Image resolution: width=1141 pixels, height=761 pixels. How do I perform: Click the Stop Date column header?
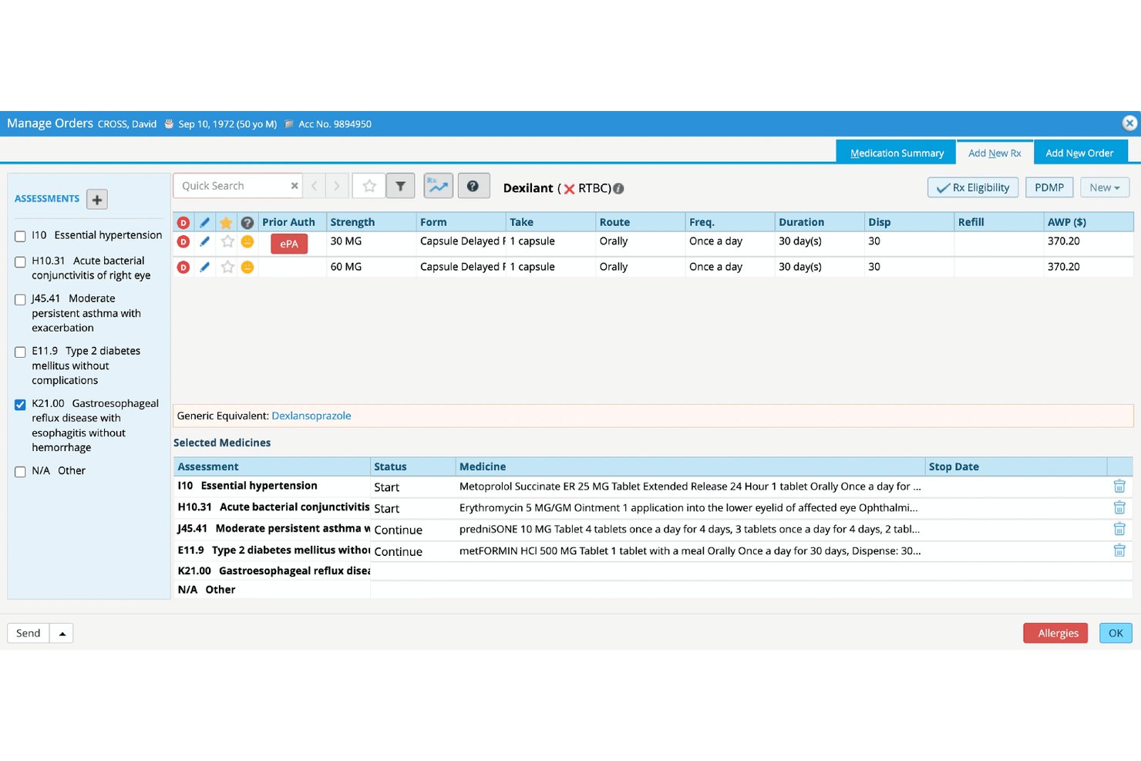pos(1015,466)
